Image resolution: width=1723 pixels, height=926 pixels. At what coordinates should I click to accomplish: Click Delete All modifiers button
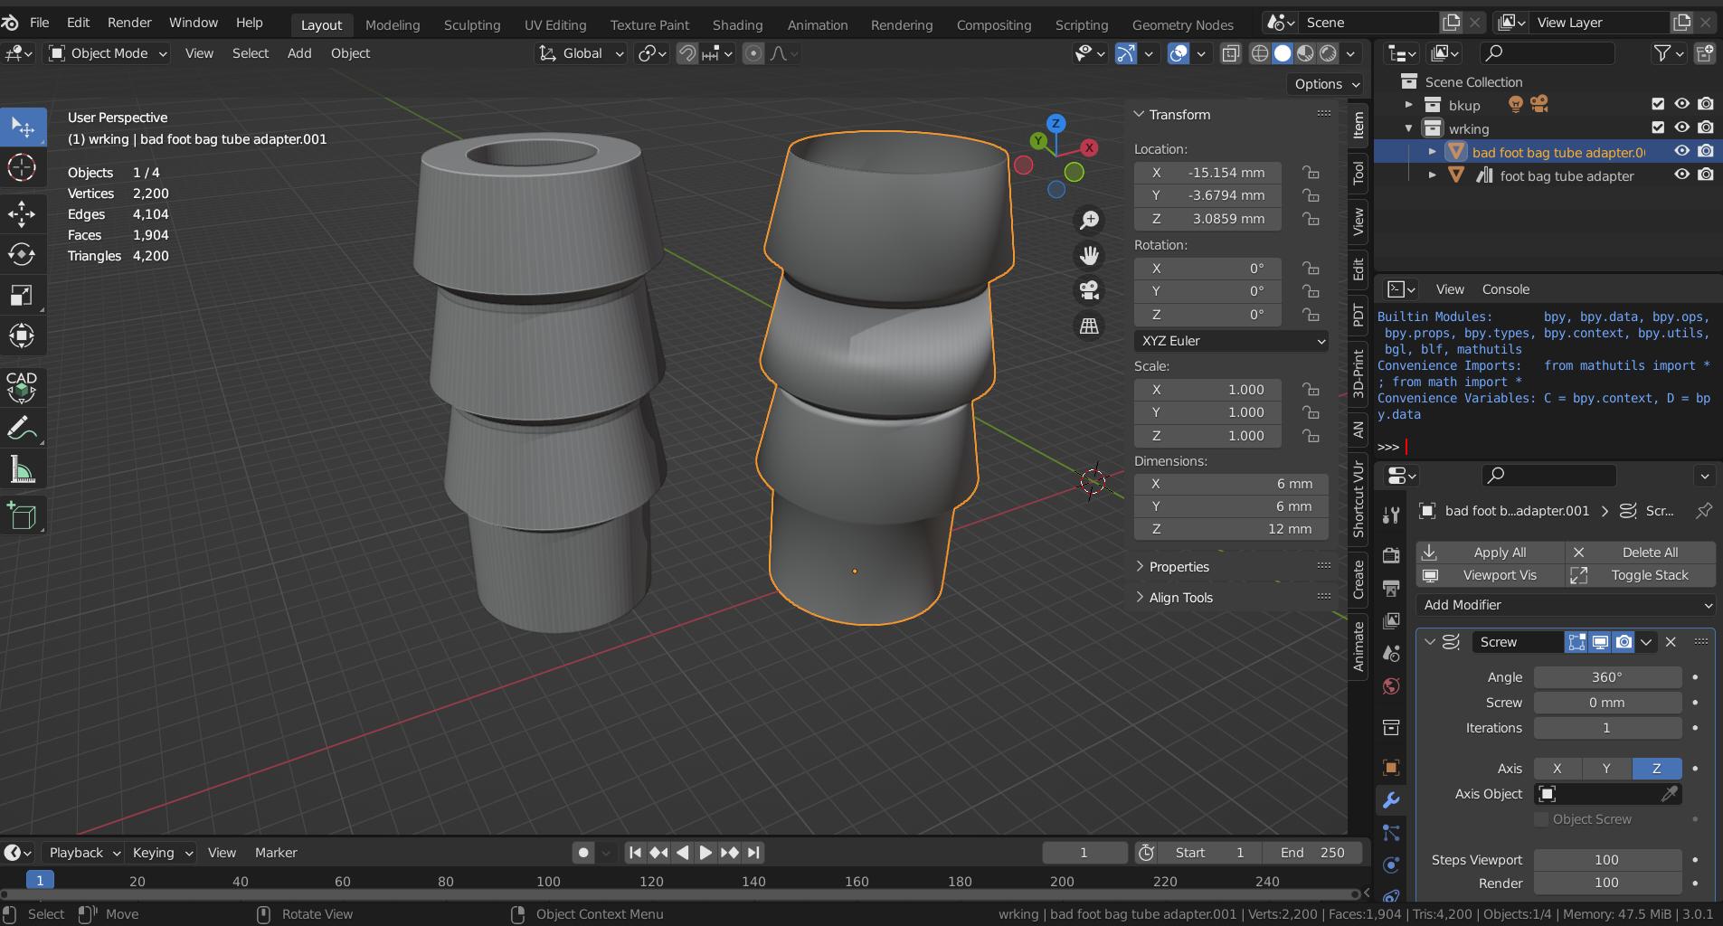tap(1641, 553)
